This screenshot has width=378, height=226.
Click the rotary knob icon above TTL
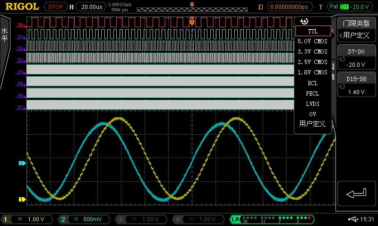pos(304,22)
